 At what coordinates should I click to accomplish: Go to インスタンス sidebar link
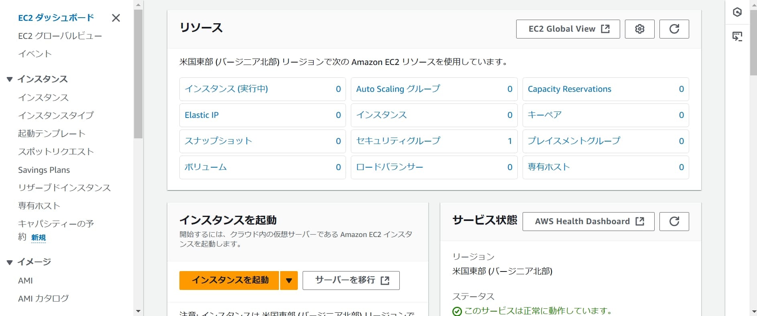[43, 97]
